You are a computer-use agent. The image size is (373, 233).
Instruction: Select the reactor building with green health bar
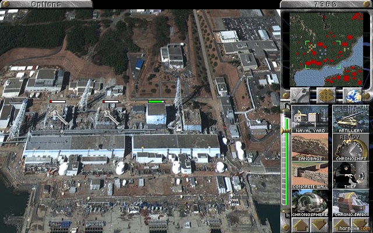(x=156, y=114)
